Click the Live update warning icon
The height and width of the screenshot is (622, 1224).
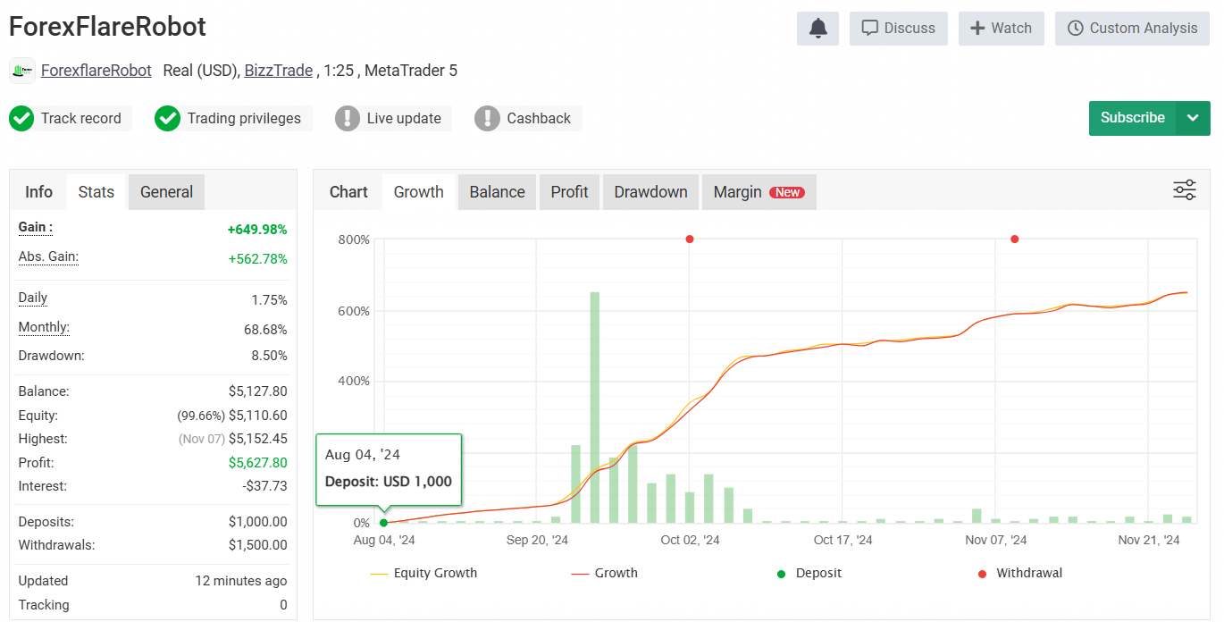[x=348, y=118]
